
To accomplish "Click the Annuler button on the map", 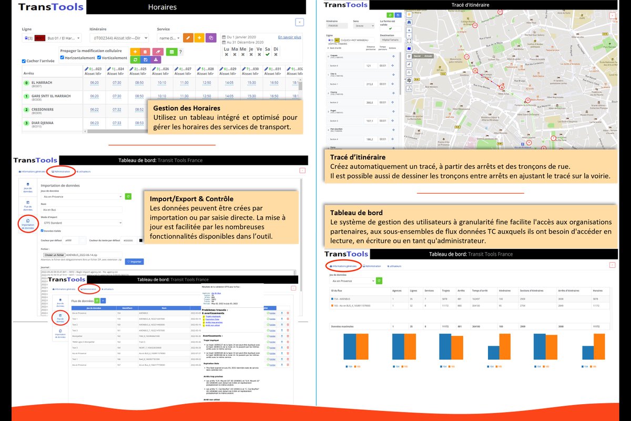I will (x=428, y=56).
